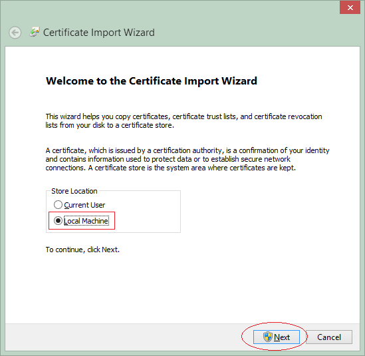365x356 pixels.
Task: Click the Local Machine label text
Action: (x=86, y=221)
